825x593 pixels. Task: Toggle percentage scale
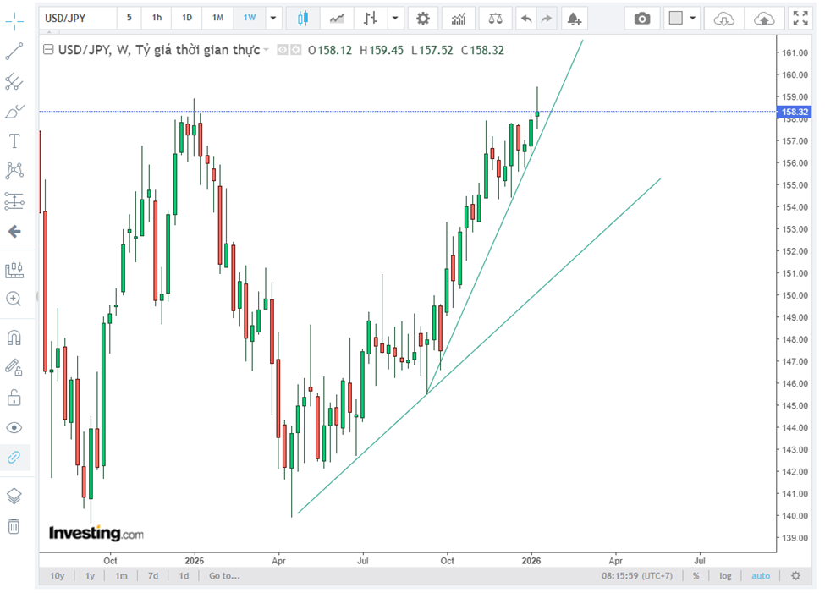click(x=696, y=575)
